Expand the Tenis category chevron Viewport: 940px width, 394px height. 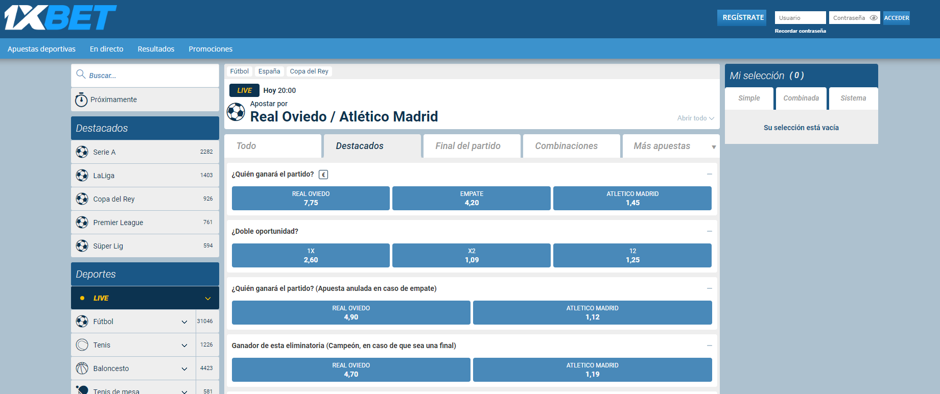(x=184, y=345)
